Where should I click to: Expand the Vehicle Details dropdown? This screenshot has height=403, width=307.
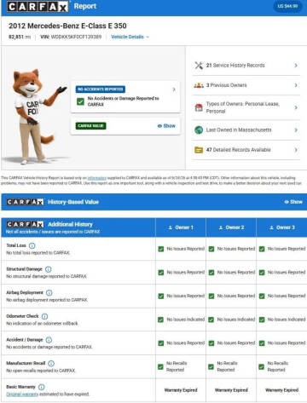point(130,37)
